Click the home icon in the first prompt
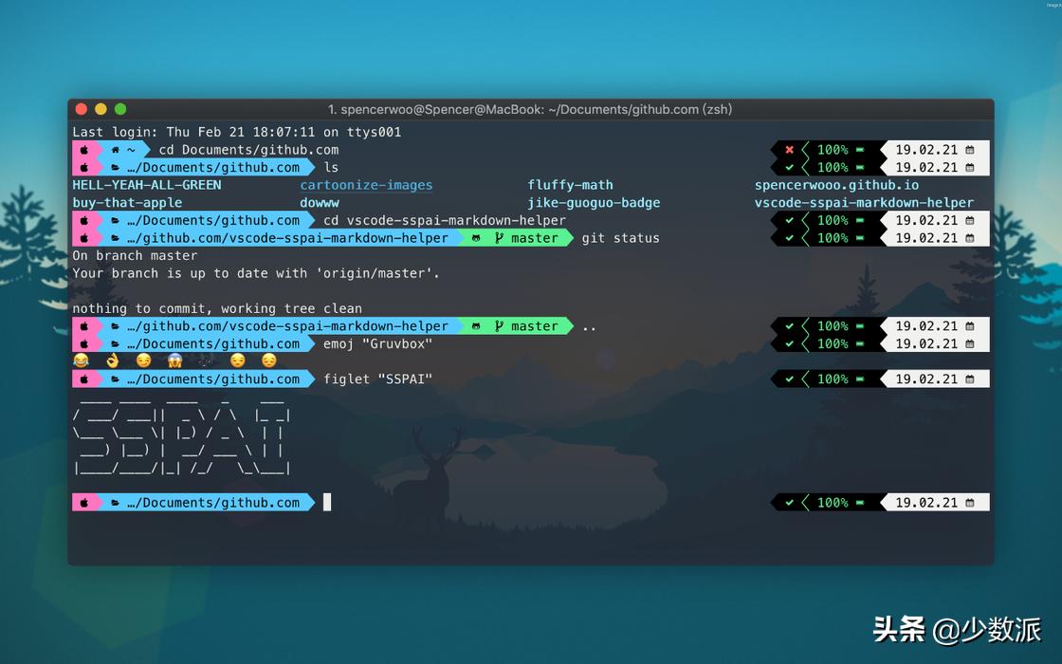The width and height of the screenshot is (1062, 664). 115,150
